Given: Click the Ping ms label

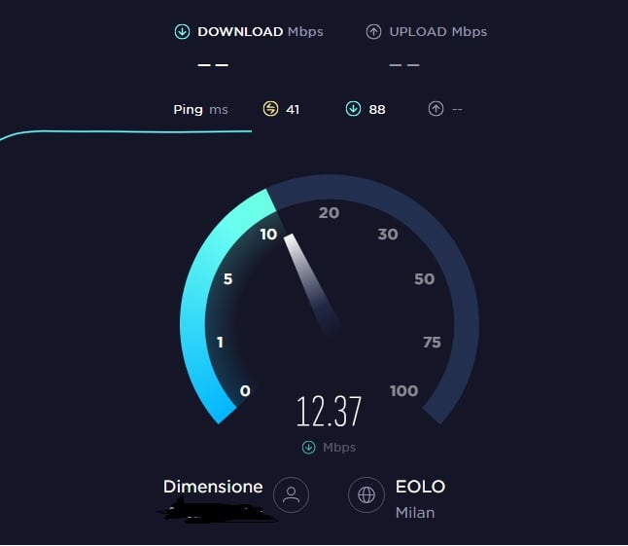Looking at the screenshot, I should point(200,109).
